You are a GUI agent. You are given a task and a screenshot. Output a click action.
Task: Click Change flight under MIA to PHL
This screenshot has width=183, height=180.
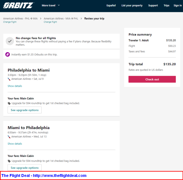(x=50, y=22)
